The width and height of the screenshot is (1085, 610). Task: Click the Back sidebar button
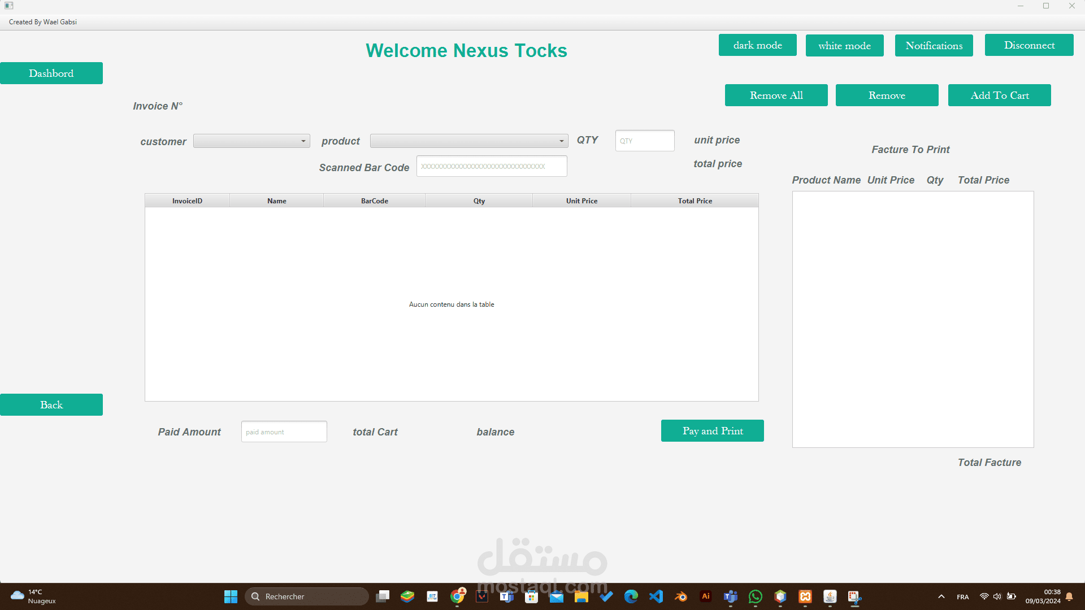coord(51,405)
